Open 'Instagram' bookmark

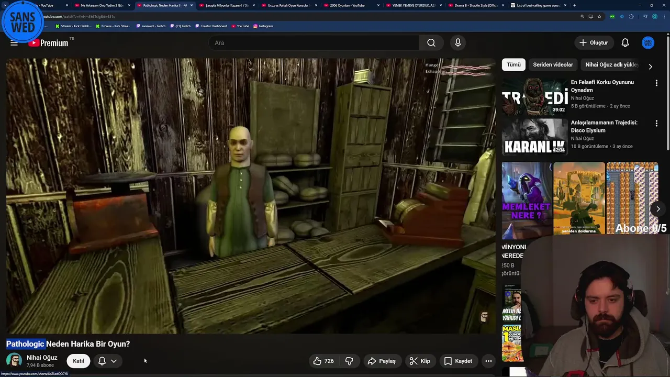(263, 26)
